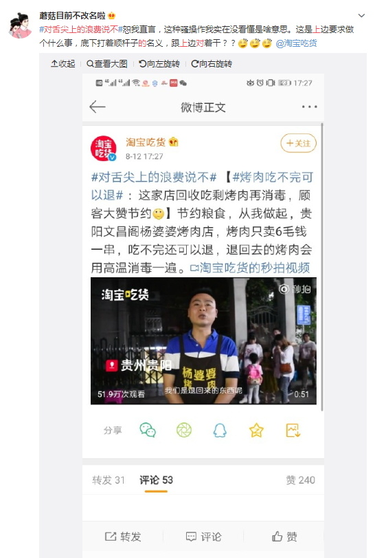
Task: Switch to the 转发 31 tab
Action: click(109, 480)
